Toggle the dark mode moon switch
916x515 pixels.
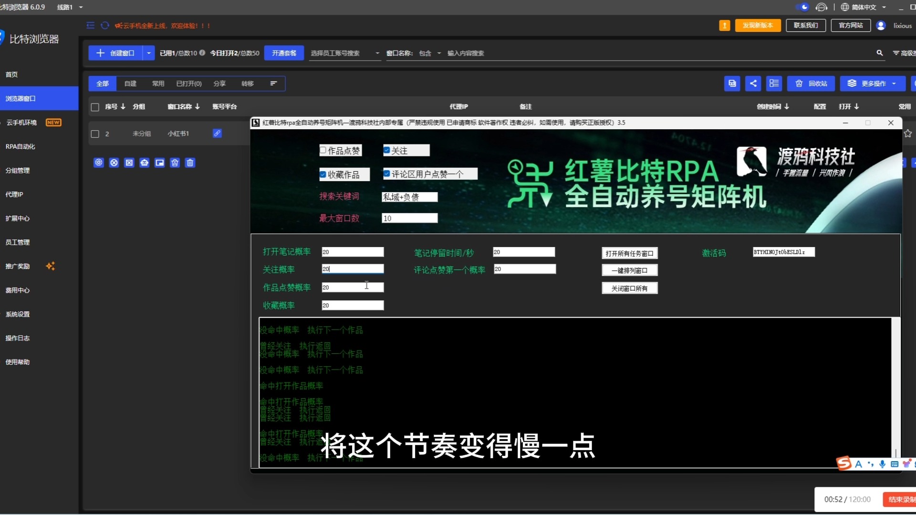pyautogui.click(x=802, y=7)
